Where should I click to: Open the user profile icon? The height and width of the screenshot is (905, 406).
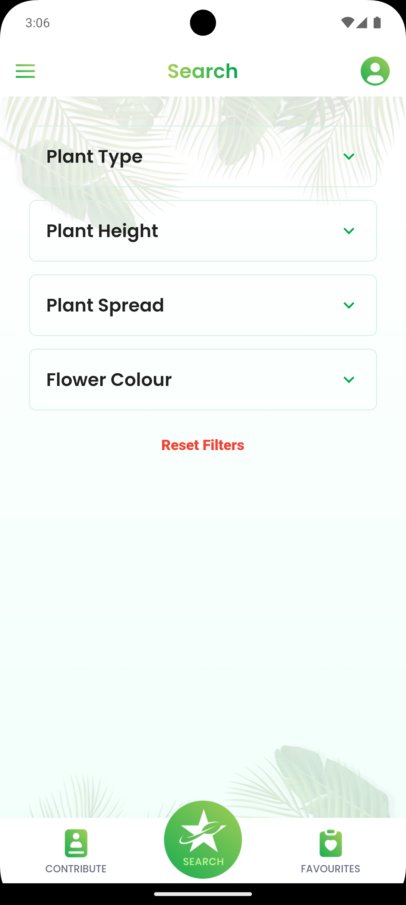tap(375, 71)
